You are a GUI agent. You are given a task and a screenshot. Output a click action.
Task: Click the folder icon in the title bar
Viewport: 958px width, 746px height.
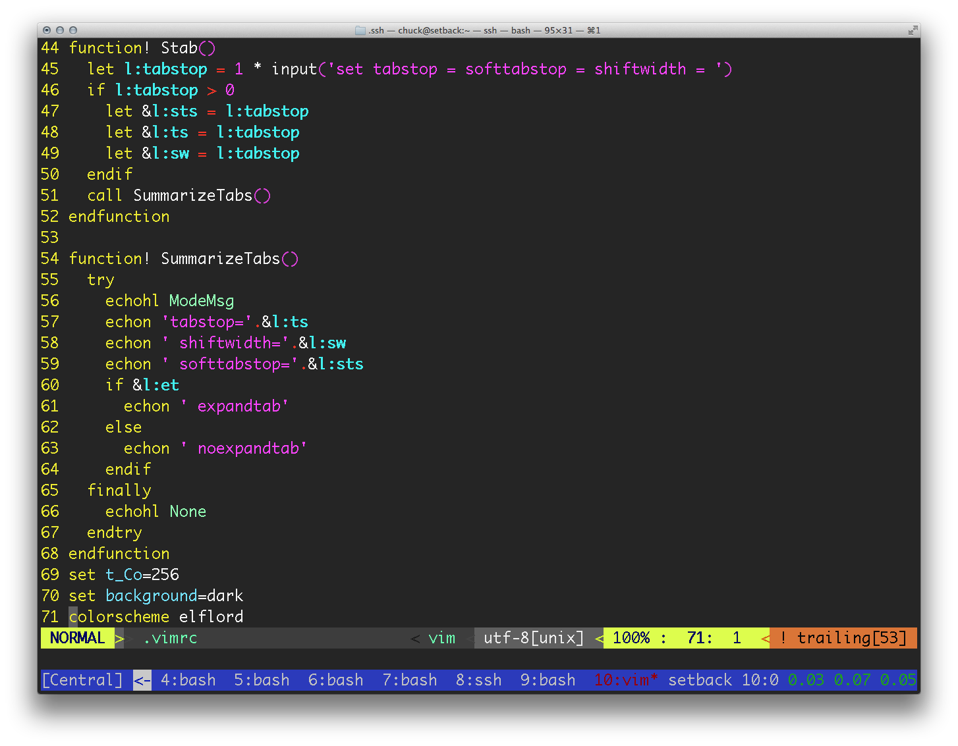click(360, 30)
